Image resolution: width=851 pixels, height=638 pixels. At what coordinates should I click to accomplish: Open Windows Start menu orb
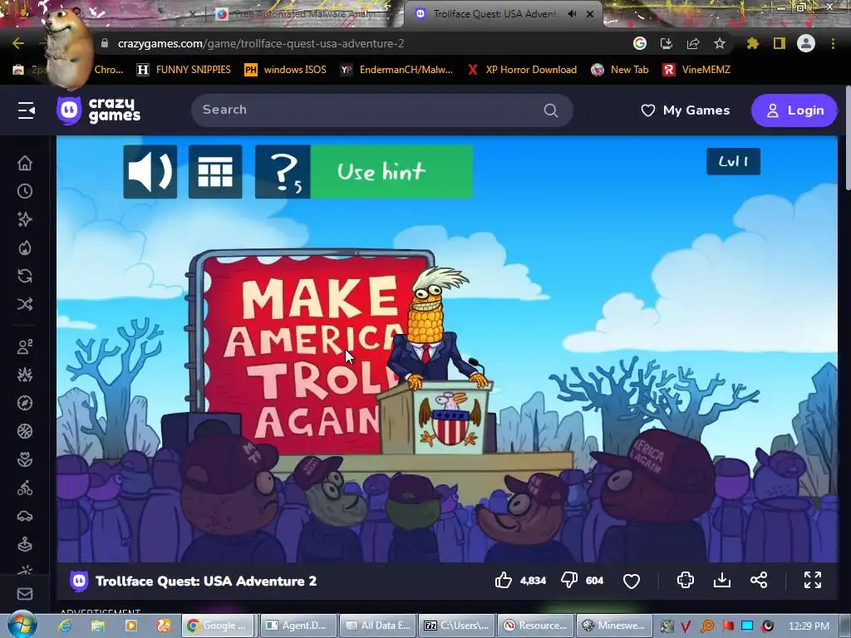(22, 625)
